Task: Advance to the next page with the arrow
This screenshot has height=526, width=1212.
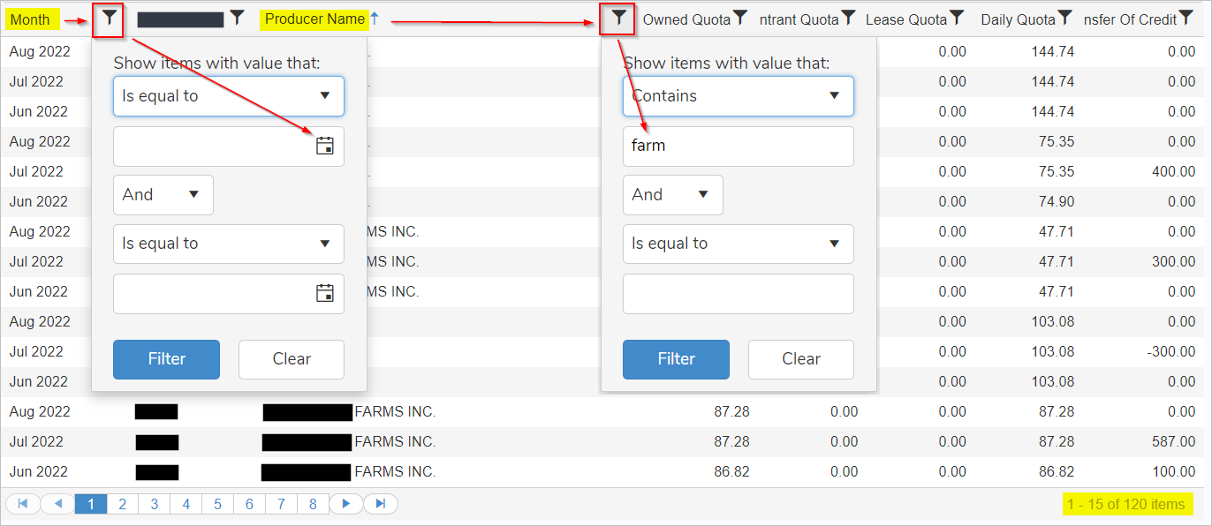Action: [x=346, y=502]
